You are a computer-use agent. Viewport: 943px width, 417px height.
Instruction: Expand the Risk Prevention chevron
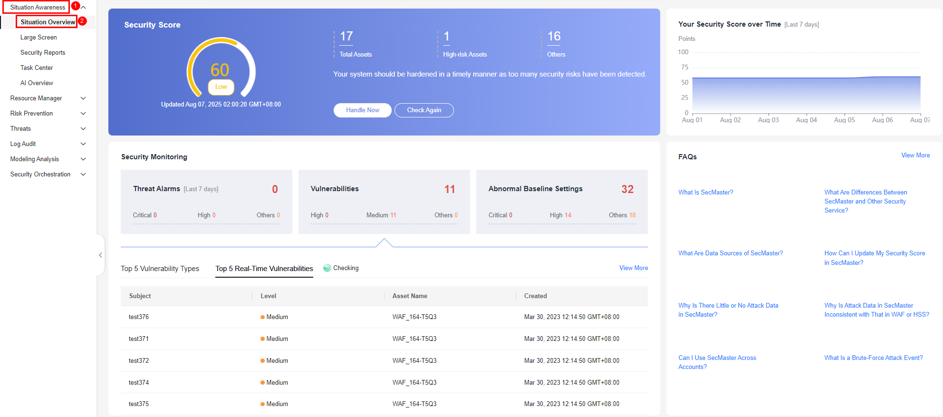(83, 113)
